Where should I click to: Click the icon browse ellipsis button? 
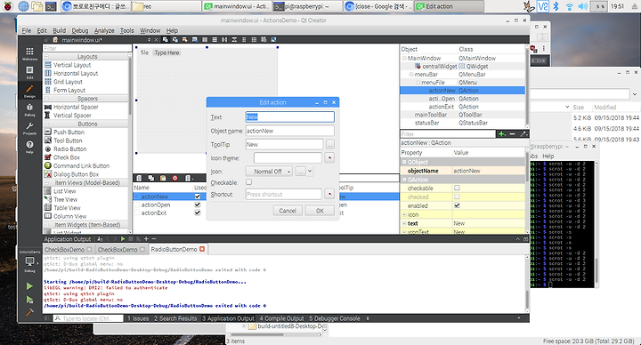point(301,172)
